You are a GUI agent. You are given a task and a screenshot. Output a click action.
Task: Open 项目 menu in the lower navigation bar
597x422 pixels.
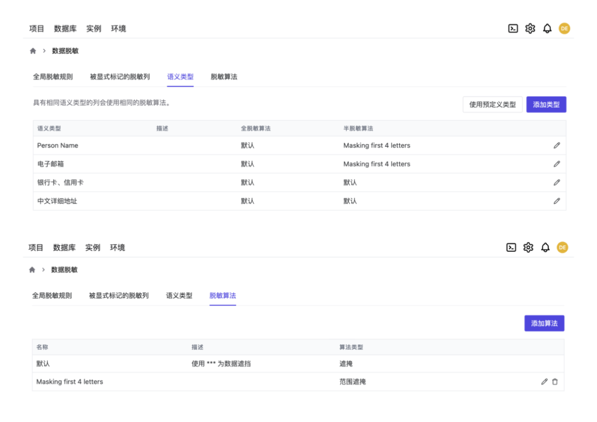pos(36,247)
